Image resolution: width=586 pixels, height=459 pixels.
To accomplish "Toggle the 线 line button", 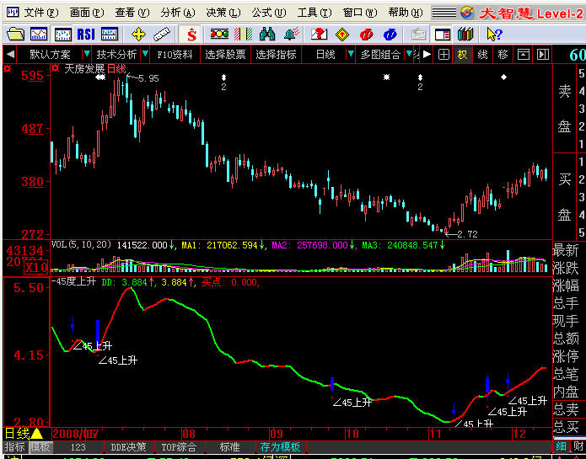I will pos(482,55).
